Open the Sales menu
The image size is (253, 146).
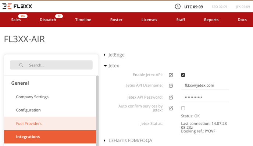[16, 20]
